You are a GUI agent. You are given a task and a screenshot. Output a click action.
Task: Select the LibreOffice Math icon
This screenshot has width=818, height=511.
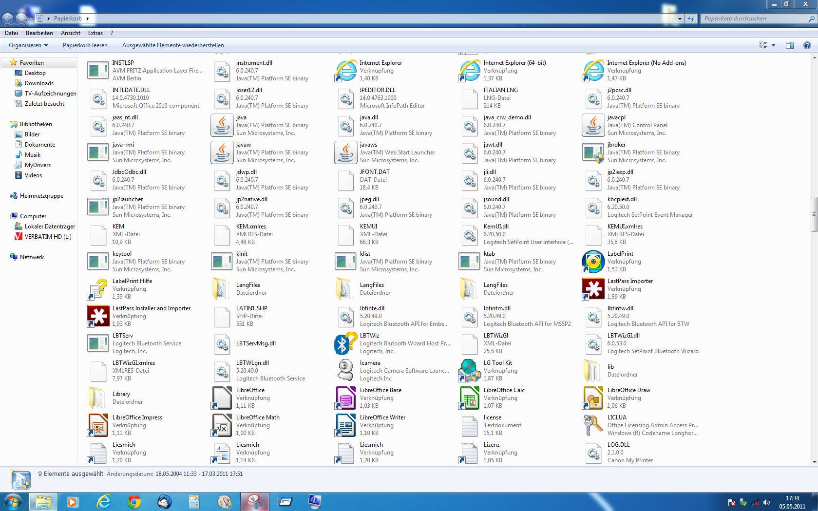[x=222, y=425]
